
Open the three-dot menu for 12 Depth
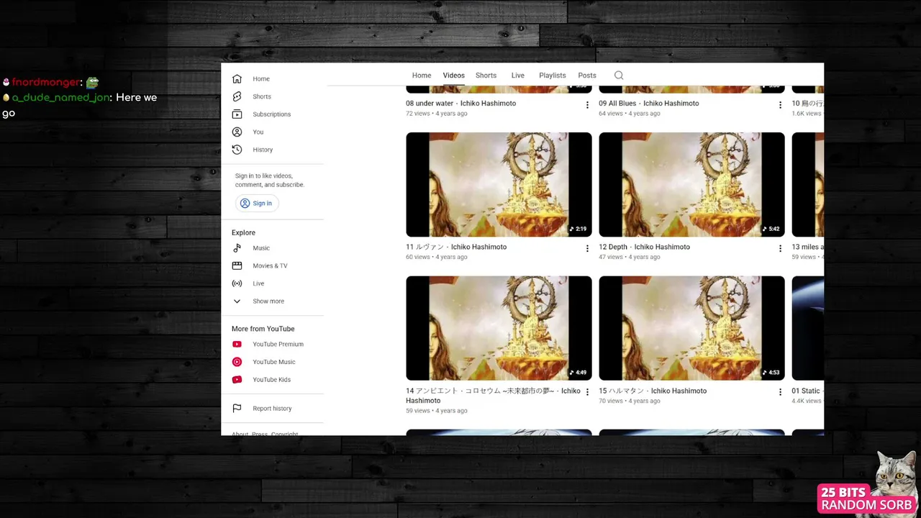(780, 248)
